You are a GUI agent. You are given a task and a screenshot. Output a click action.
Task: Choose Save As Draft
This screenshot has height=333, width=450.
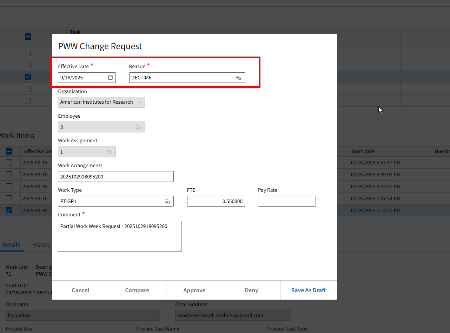click(309, 290)
